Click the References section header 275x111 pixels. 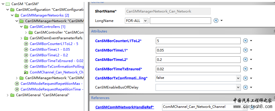(x=182, y=98)
